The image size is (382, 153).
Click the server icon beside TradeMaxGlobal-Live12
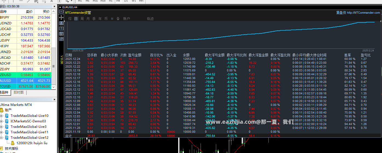tap(7, 138)
